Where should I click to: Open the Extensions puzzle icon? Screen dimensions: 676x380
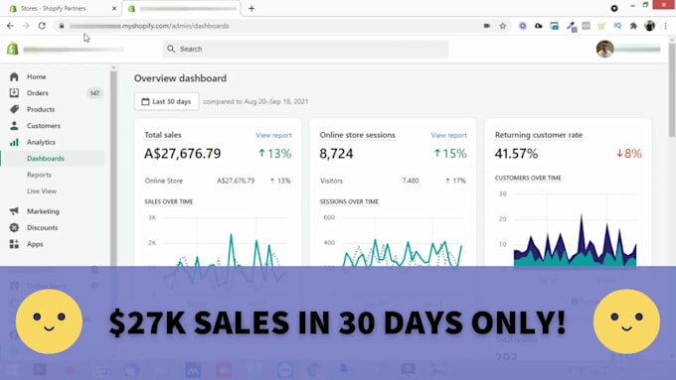point(633,26)
